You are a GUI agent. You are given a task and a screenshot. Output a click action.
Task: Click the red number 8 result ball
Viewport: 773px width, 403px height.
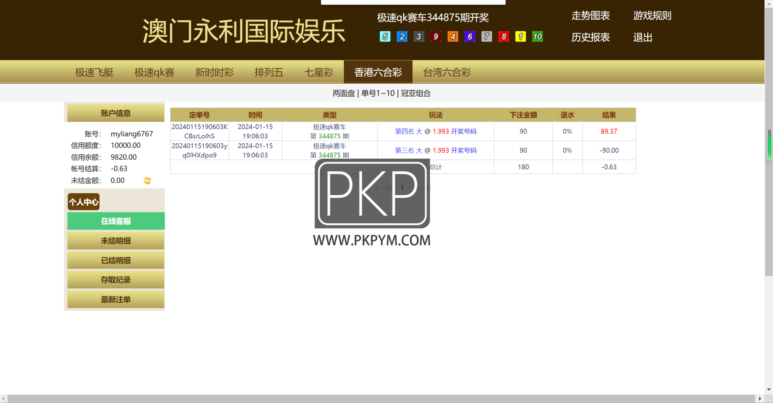[x=504, y=37]
